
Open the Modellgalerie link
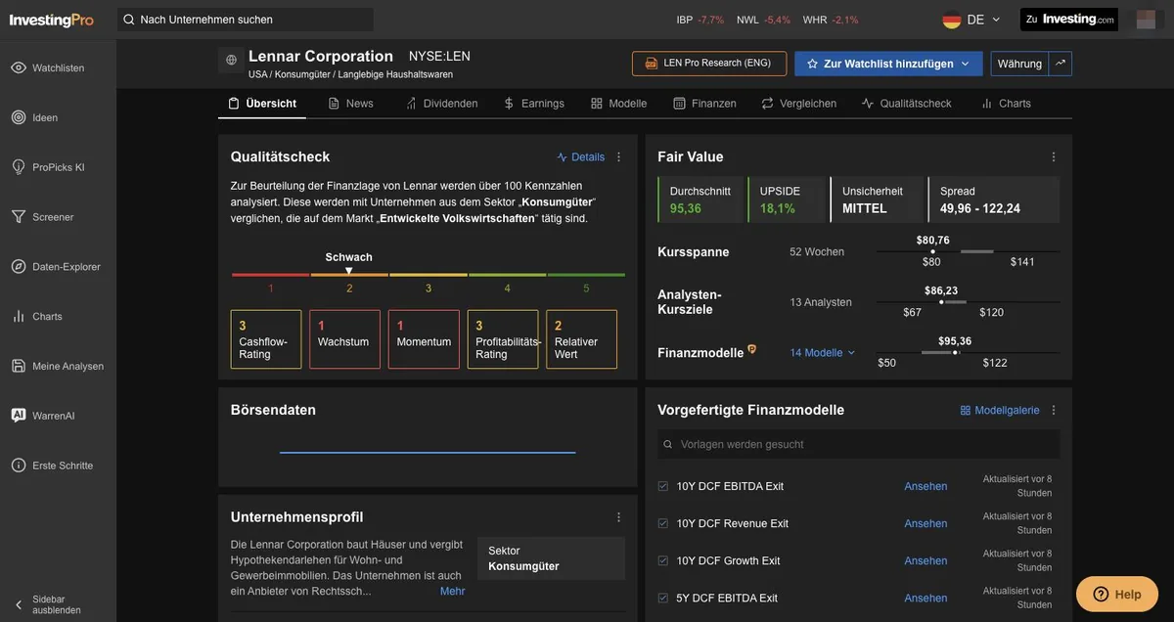(1000, 411)
